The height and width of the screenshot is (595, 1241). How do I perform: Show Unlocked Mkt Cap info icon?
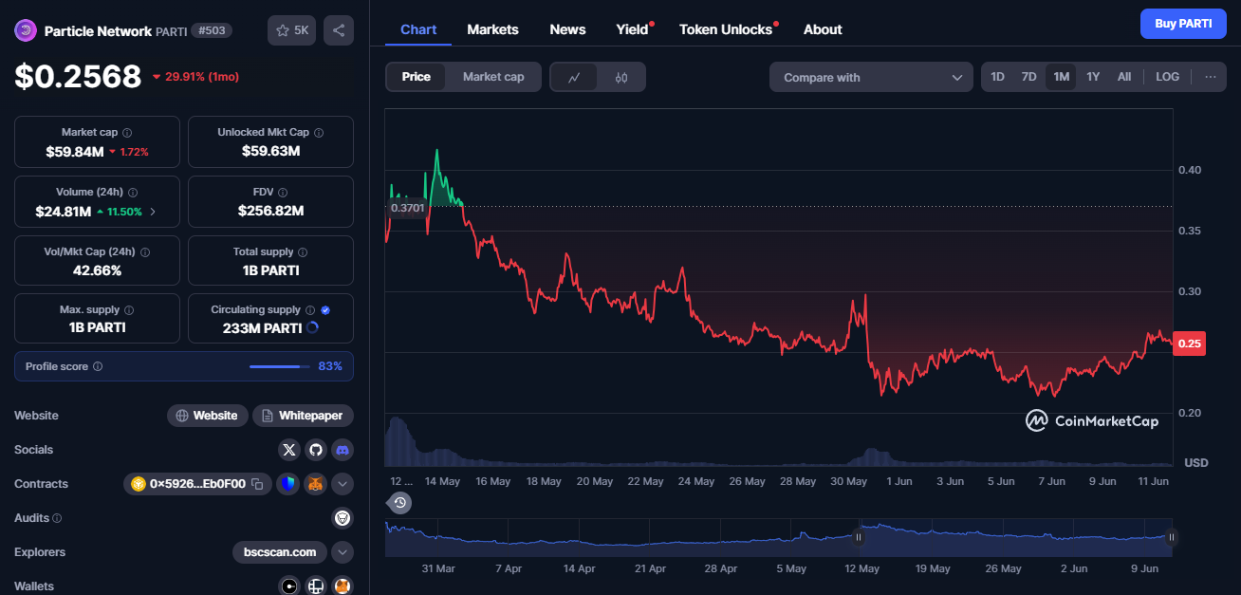319,133
